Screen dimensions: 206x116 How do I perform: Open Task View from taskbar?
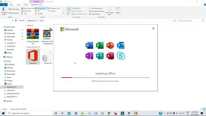tap(62, 113)
